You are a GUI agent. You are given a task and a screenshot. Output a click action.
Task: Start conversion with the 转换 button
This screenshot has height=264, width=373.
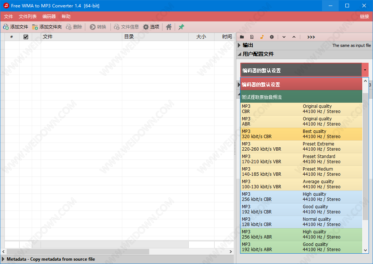[x=98, y=27]
